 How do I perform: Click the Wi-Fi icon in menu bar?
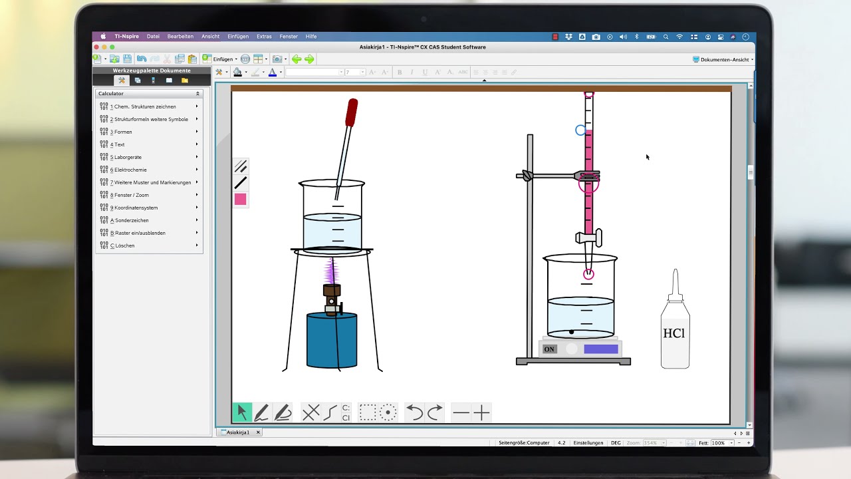[x=679, y=37]
